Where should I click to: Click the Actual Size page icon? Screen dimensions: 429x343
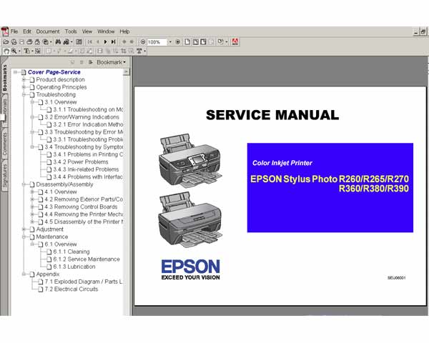coord(187,42)
